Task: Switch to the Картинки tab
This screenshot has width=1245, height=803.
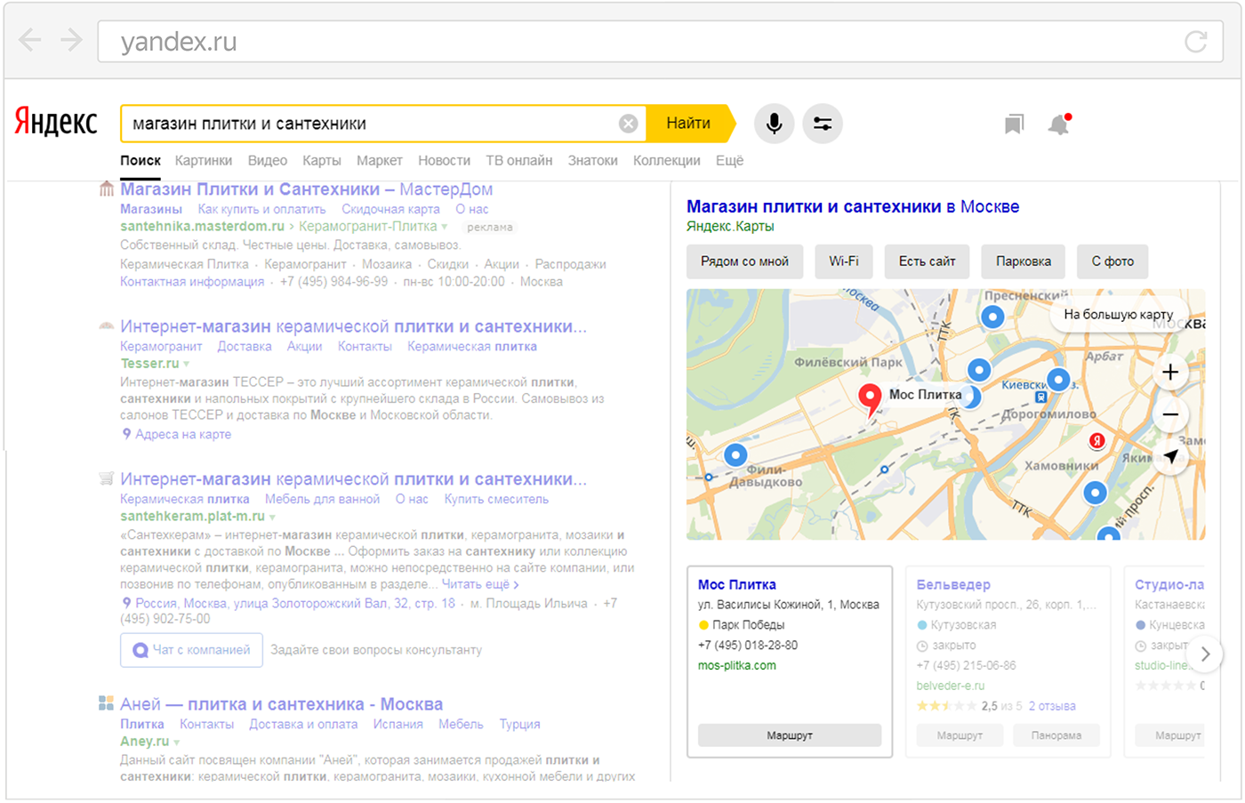Action: (204, 161)
